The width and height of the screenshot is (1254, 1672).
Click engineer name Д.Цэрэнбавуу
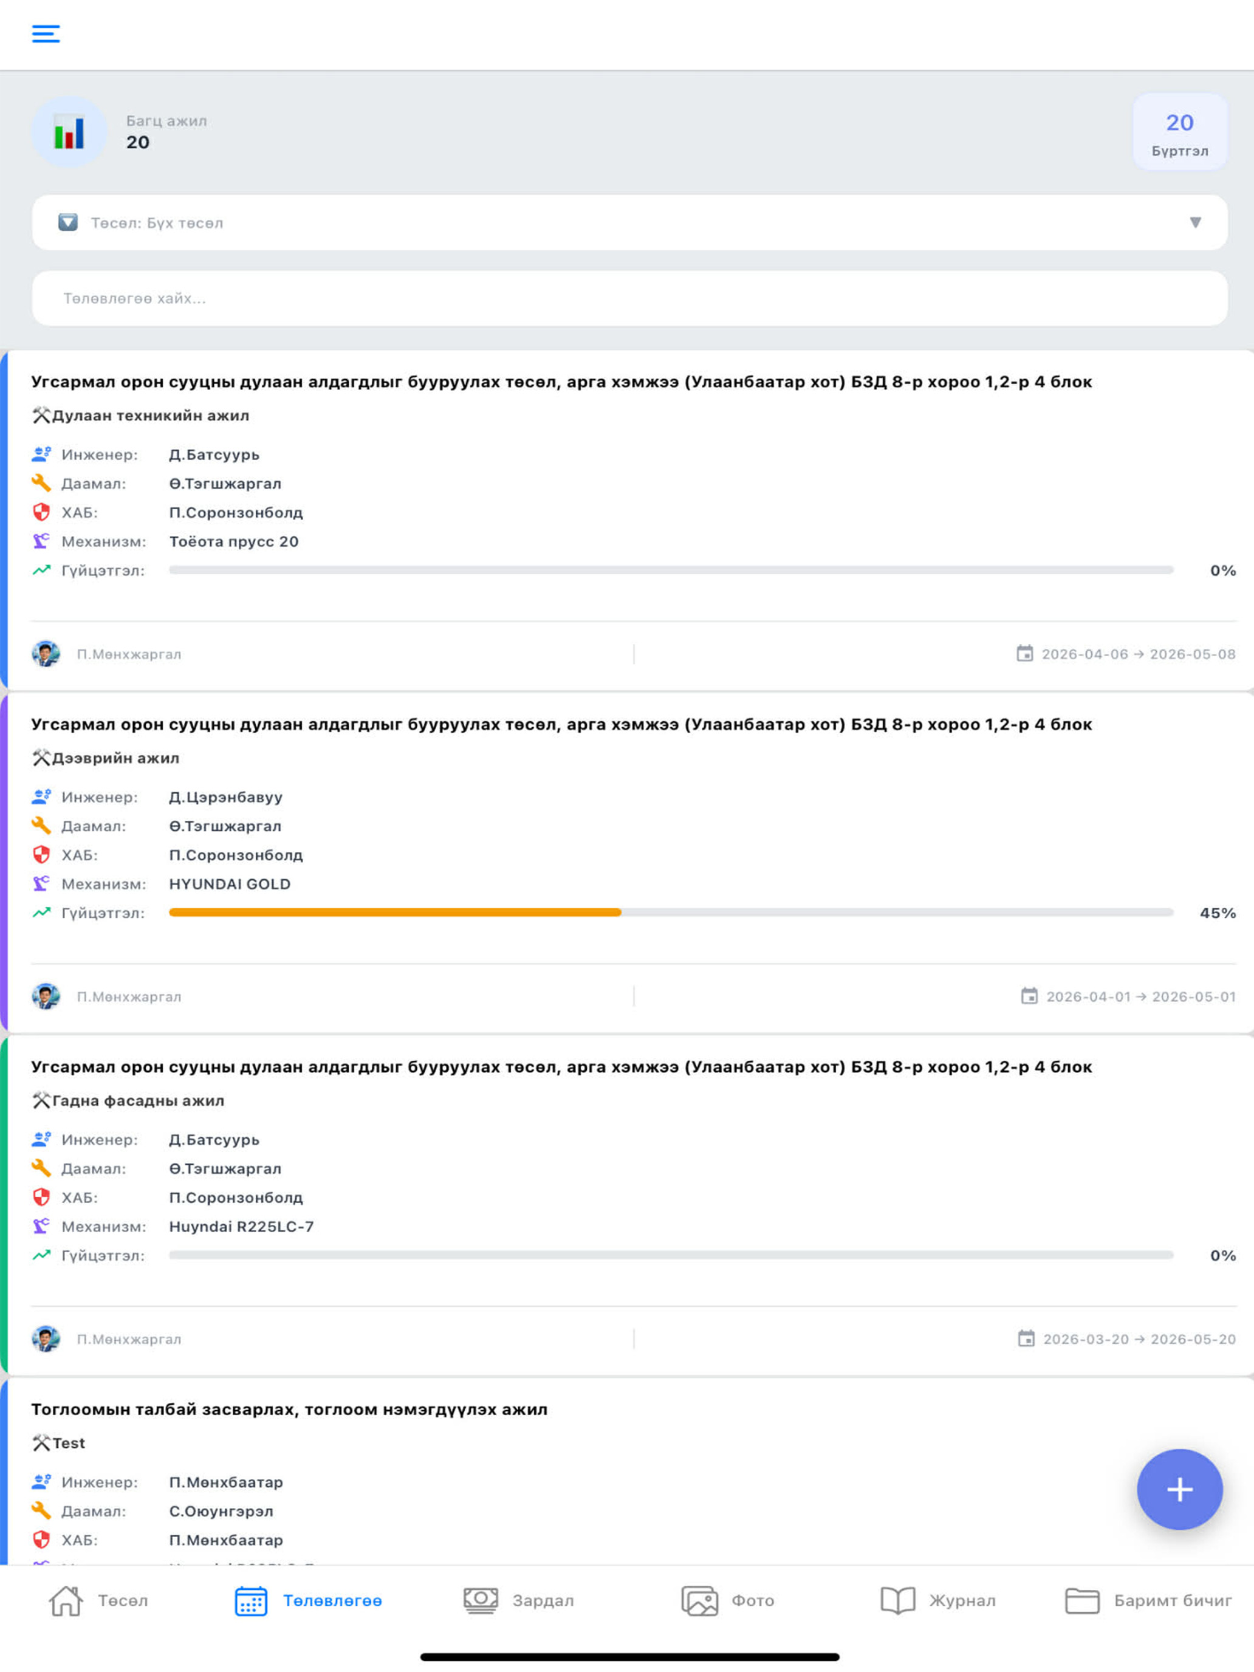(226, 797)
